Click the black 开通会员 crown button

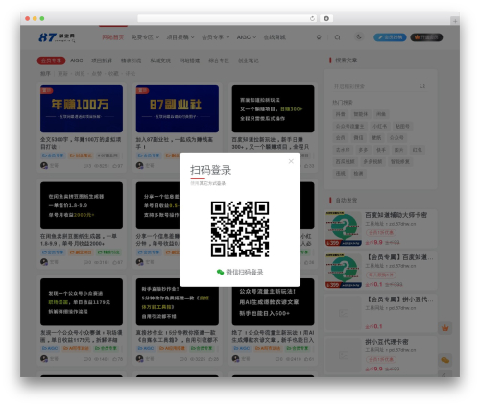coord(426,37)
